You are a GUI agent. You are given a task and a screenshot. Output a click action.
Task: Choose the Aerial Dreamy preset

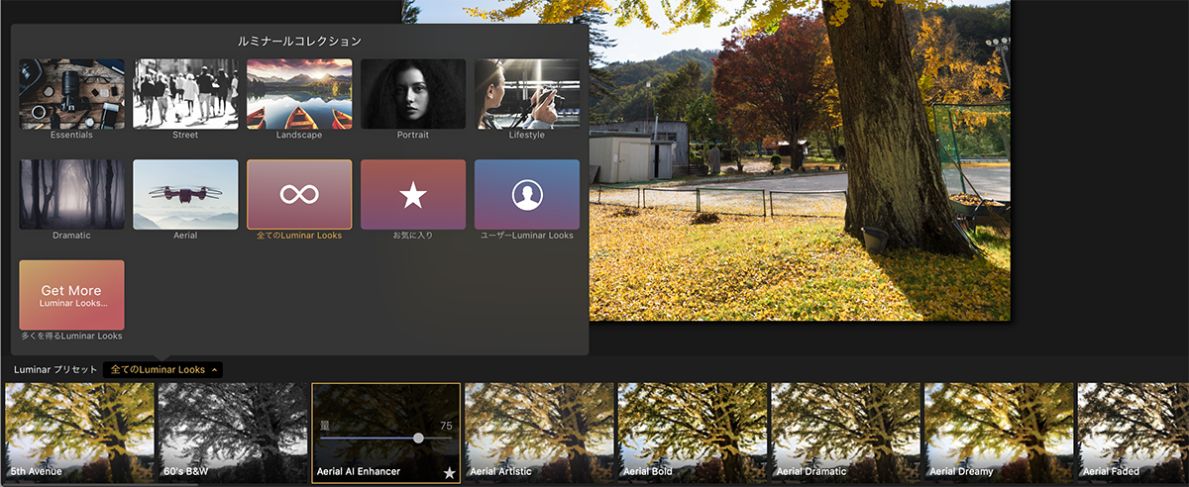(x=998, y=431)
